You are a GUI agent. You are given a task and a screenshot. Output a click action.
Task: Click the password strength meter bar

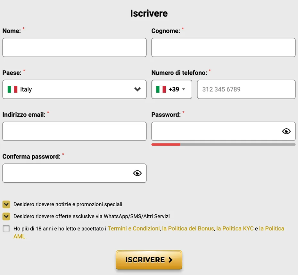(223, 145)
